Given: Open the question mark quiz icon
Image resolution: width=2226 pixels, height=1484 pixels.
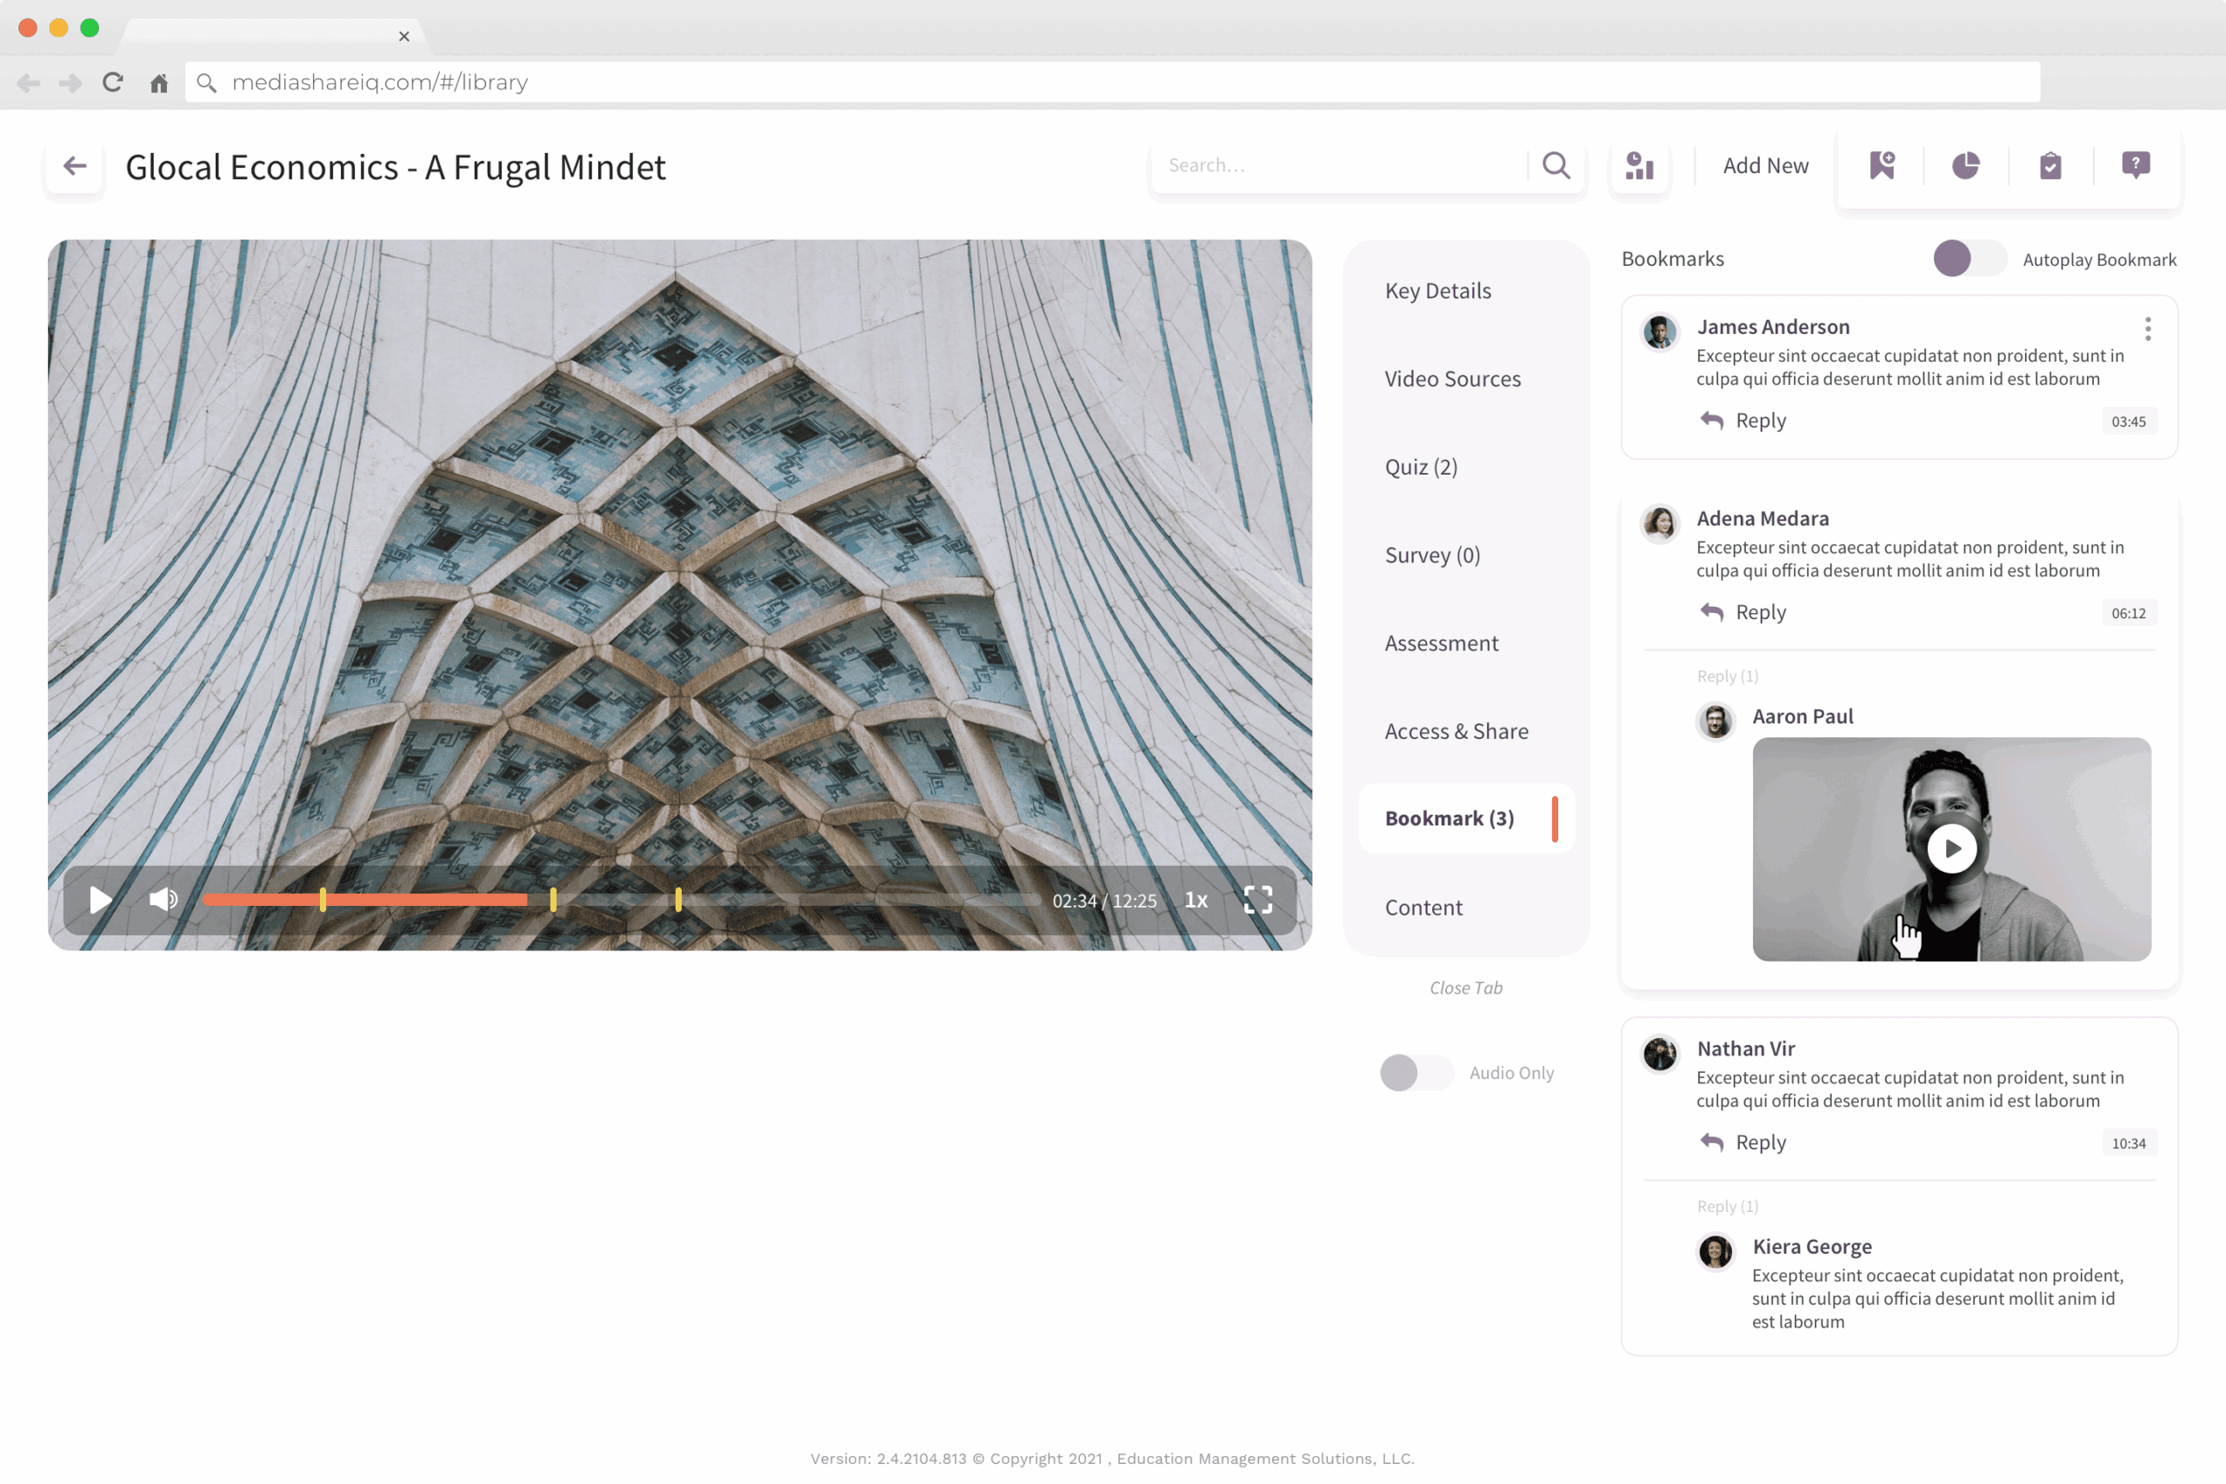Looking at the screenshot, I should [2136, 166].
